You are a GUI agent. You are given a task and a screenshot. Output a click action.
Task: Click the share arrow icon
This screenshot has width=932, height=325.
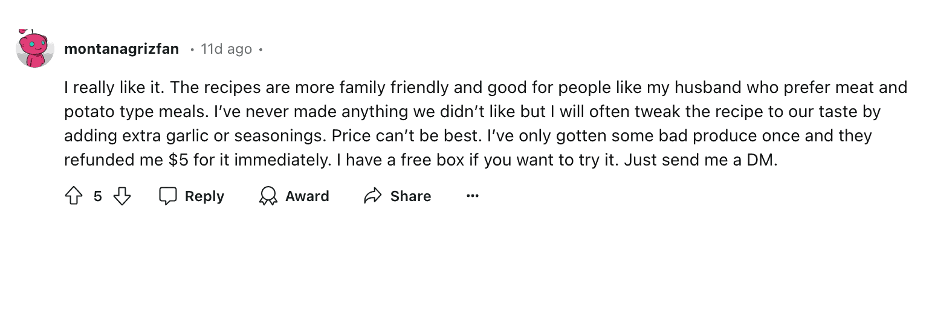click(x=372, y=196)
